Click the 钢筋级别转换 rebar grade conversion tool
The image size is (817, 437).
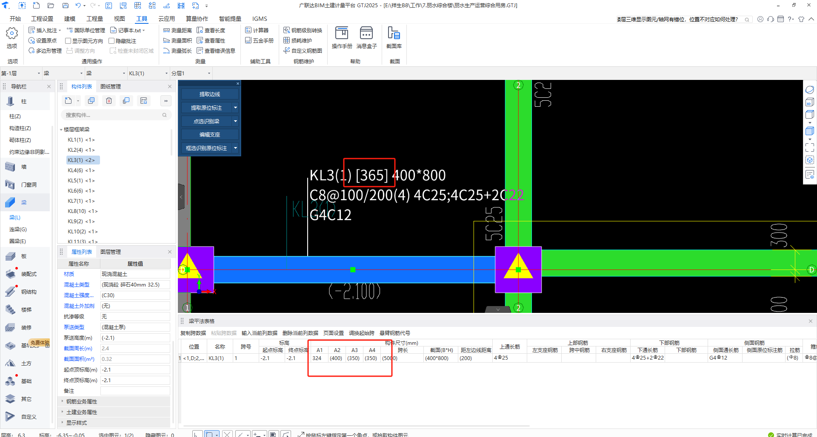(303, 30)
